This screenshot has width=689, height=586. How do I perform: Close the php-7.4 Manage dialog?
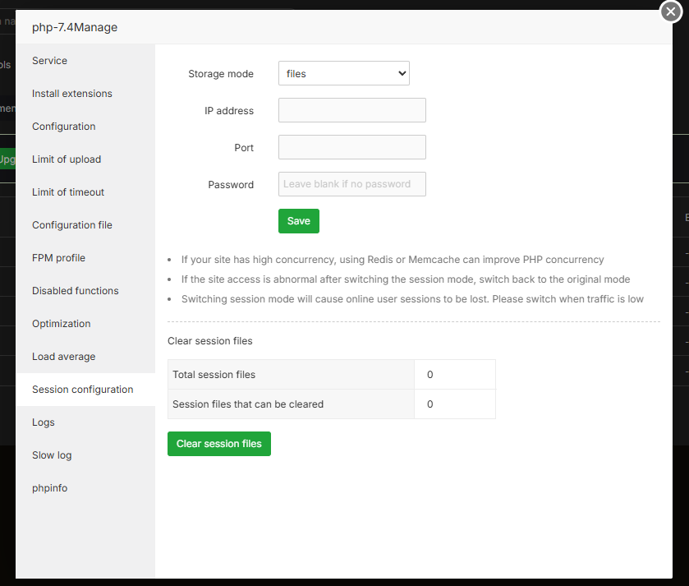click(672, 12)
